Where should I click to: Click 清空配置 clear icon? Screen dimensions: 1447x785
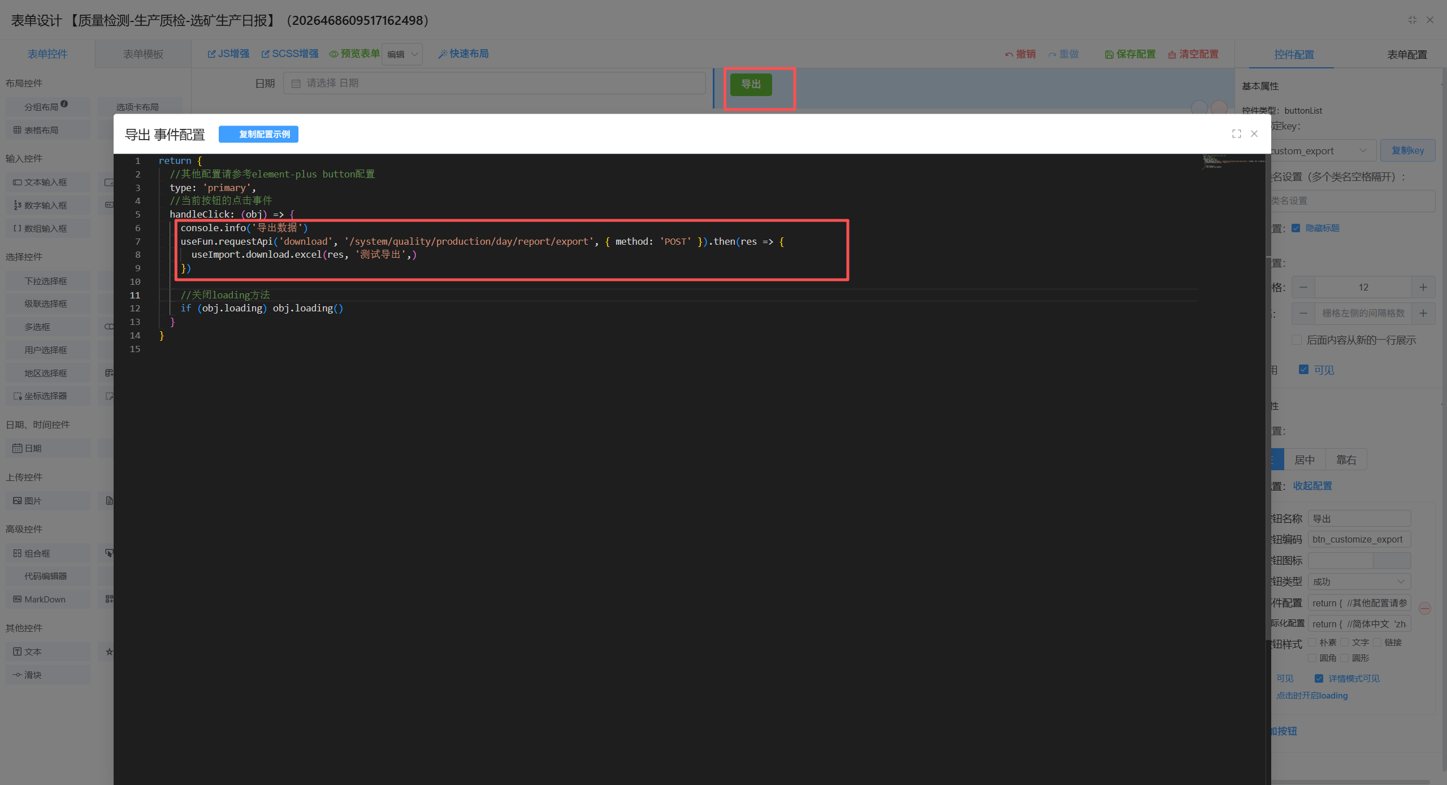pos(1172,55)
